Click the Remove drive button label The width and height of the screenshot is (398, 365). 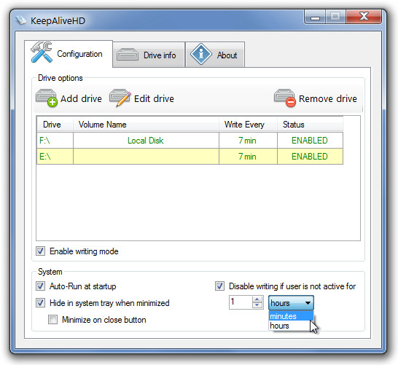tap(328, 98)
